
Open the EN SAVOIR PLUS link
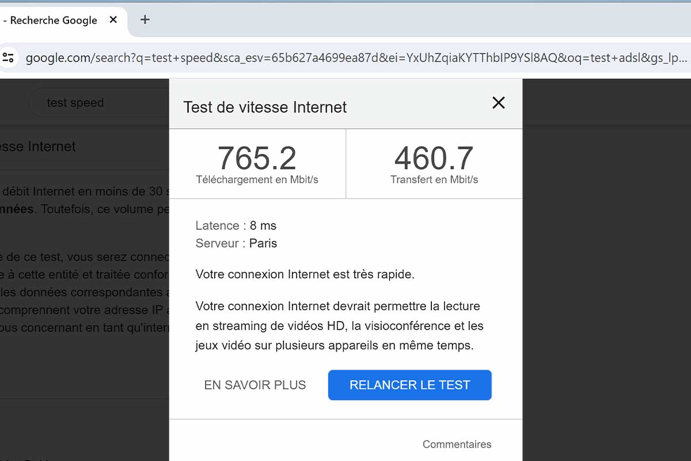coord(255,385)
